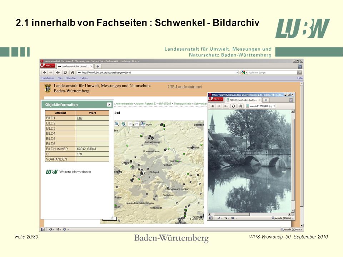
Task: Open the red Menü button in the image popup window
Action: tap(216, 100)
